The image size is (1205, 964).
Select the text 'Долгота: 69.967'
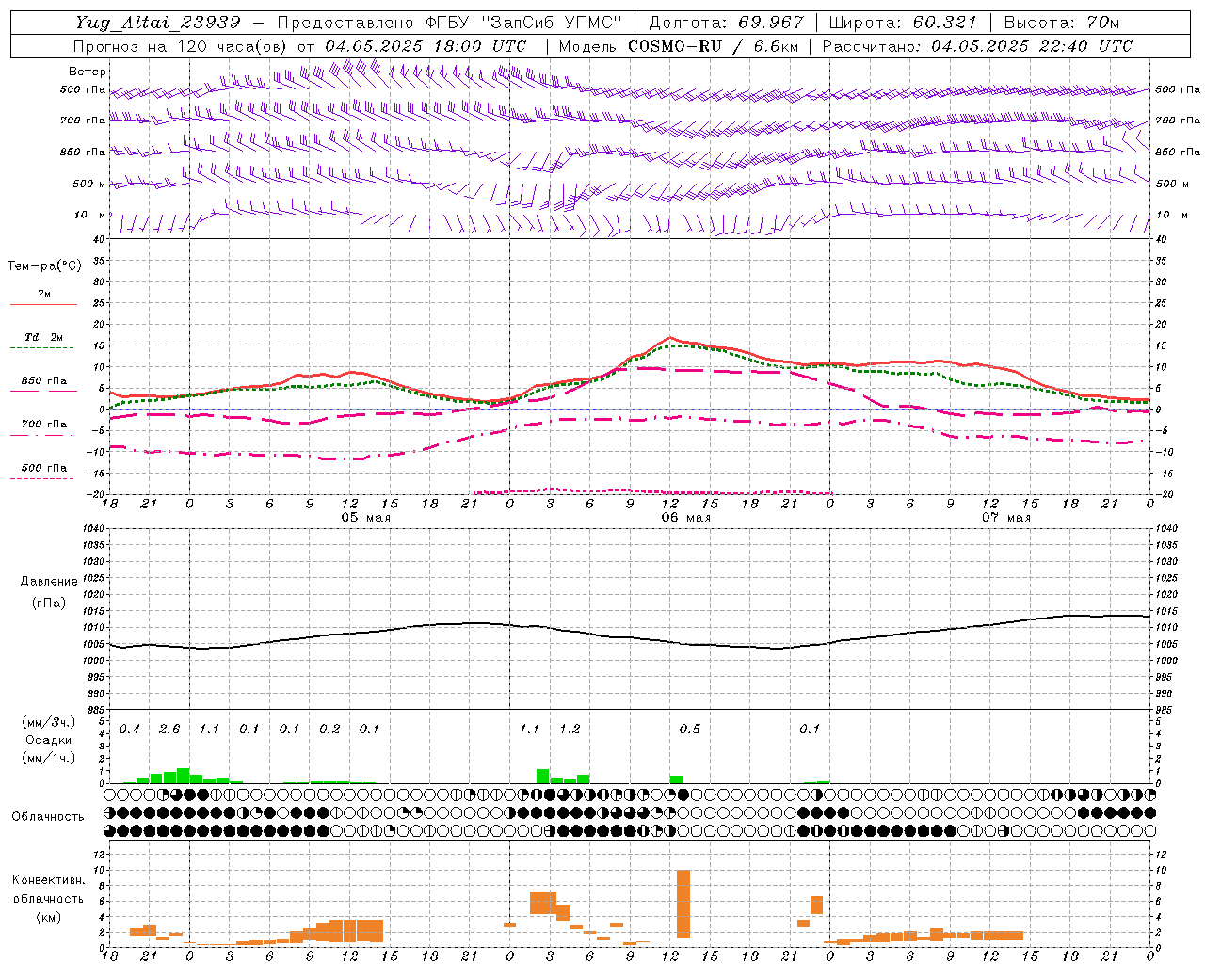[727, 23]
